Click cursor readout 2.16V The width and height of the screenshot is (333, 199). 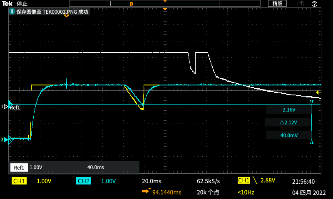289,110
